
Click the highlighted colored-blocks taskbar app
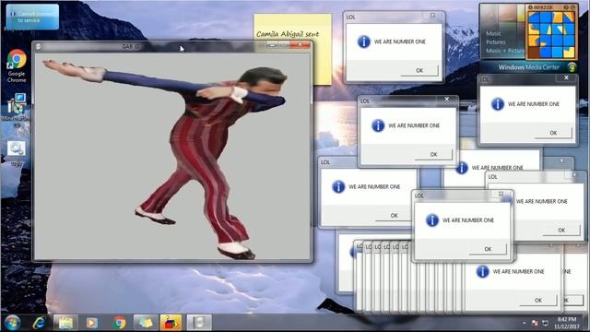[171, 323]
